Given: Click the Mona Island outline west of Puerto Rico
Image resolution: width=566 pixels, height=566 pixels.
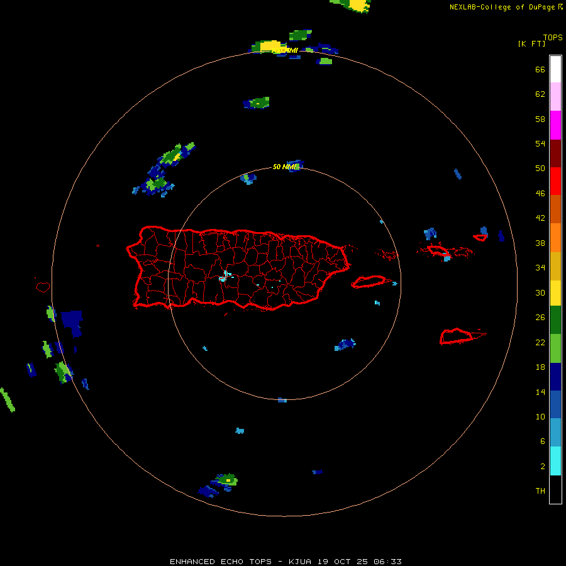Looking at the screenshot, I should 43,287.
